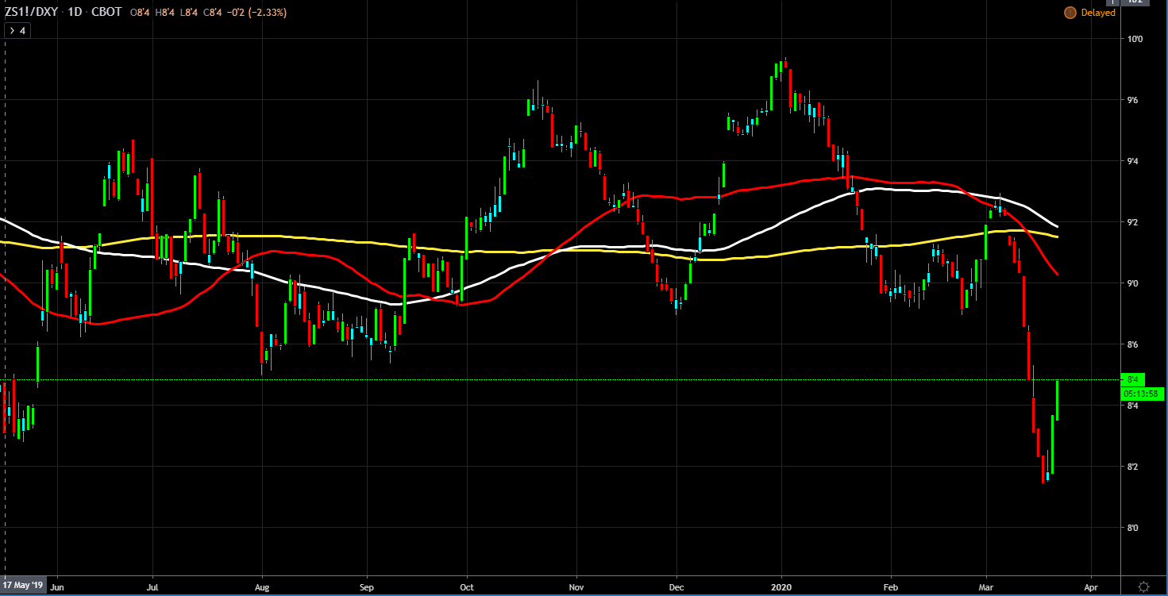This screenshot has width=1168, height=596.
Task: Expand the collapsed indicators legend showing 4
Action: point(17,31)
